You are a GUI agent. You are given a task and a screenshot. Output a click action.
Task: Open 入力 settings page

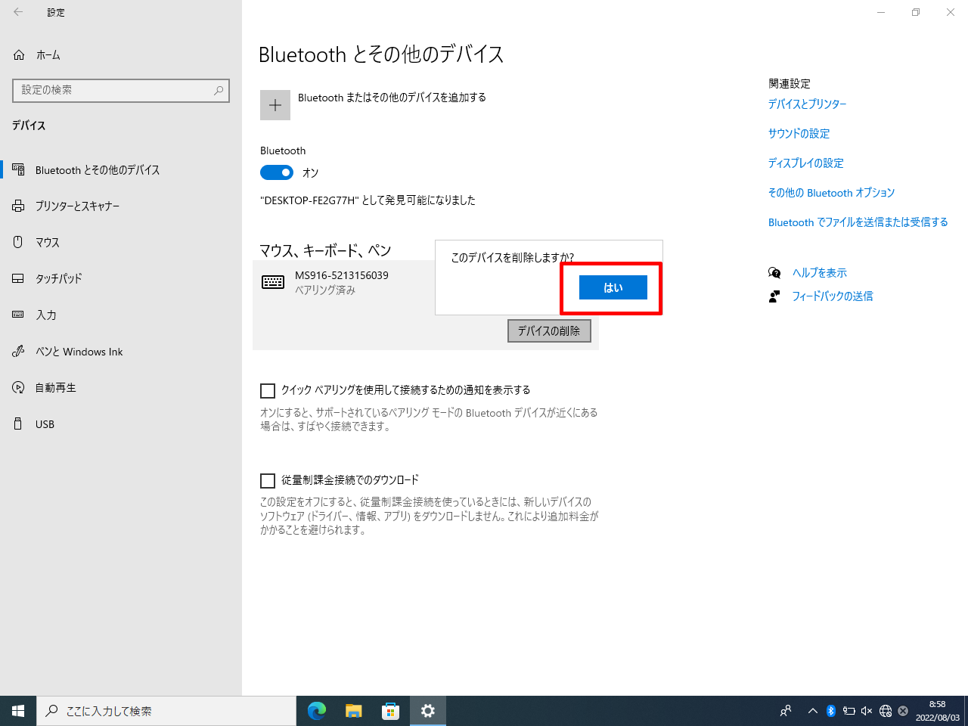point(121,315)
